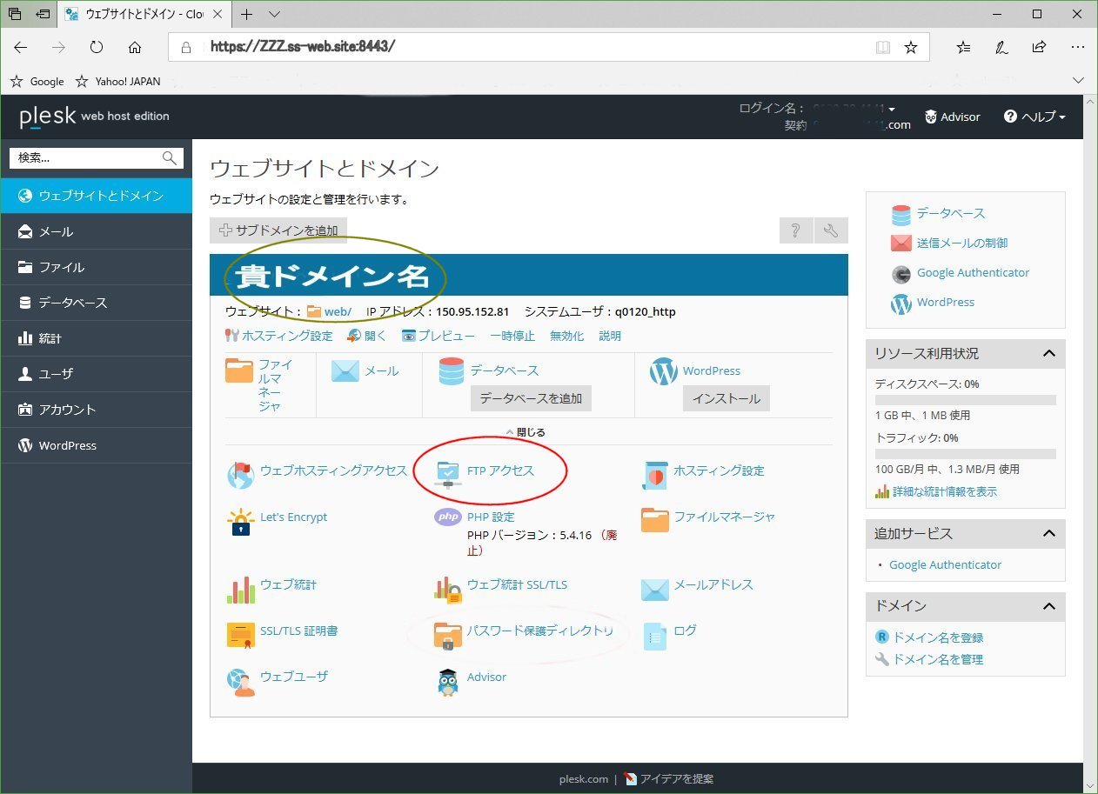The image size is (1098, 794).
Task: Open SSL/TLS 証明書 management
Action: (x=301, y=631)
